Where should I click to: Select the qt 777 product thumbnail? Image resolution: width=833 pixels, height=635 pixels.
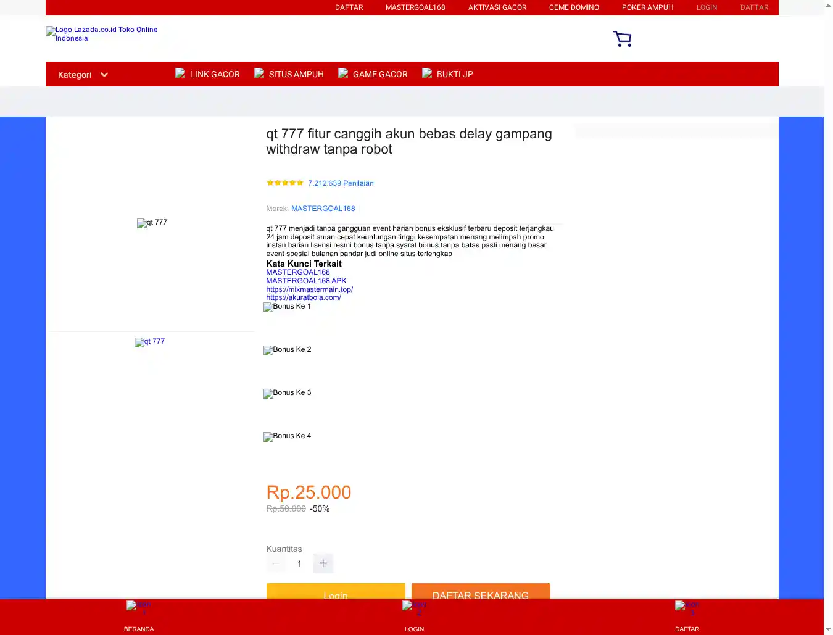[x=150, y=342]
